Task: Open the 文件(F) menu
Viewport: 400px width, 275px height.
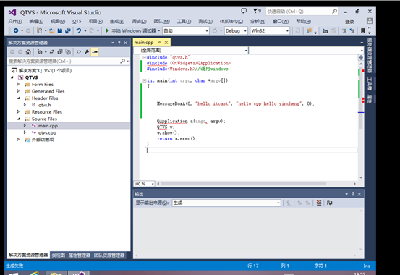Action: (x=15, y=21)
